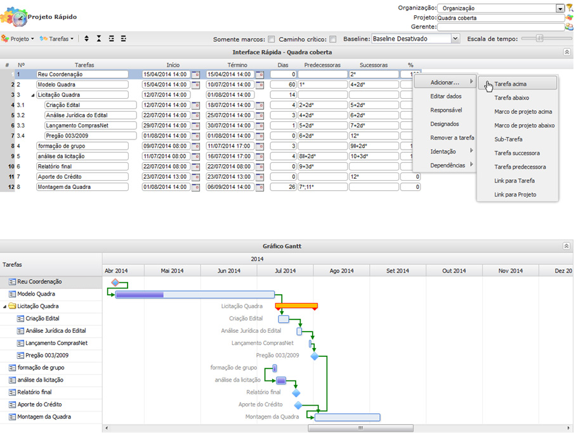The width and height of the screenshot is (576, 433).
Task: Click task icon beside Modelo Quadra in Gantt list
Action: pos(12,294)
